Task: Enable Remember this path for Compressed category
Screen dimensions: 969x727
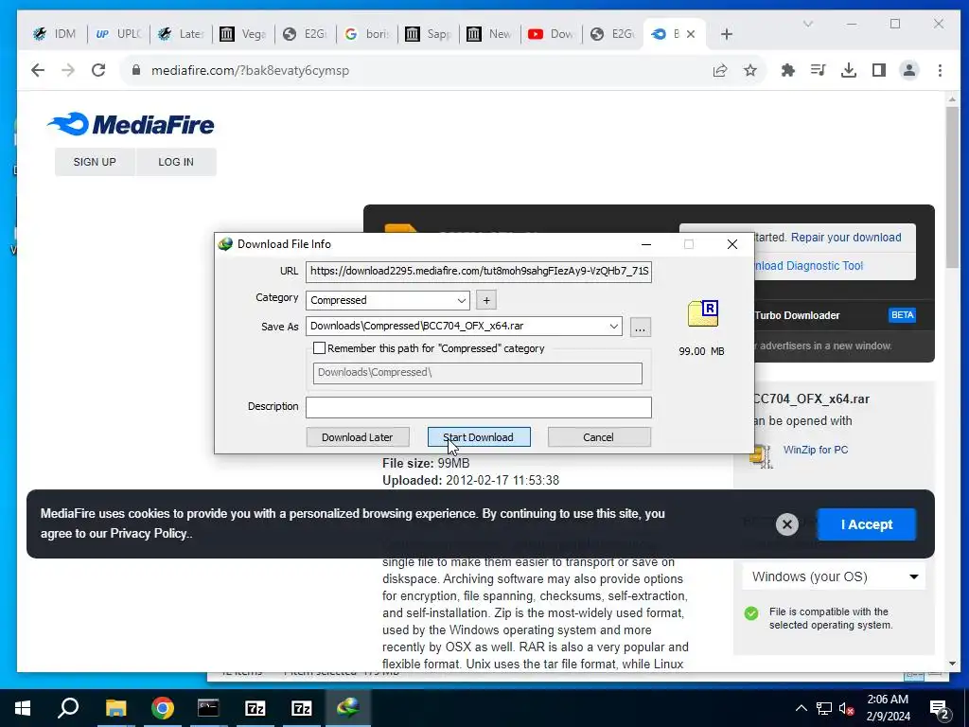Action: 320,348
